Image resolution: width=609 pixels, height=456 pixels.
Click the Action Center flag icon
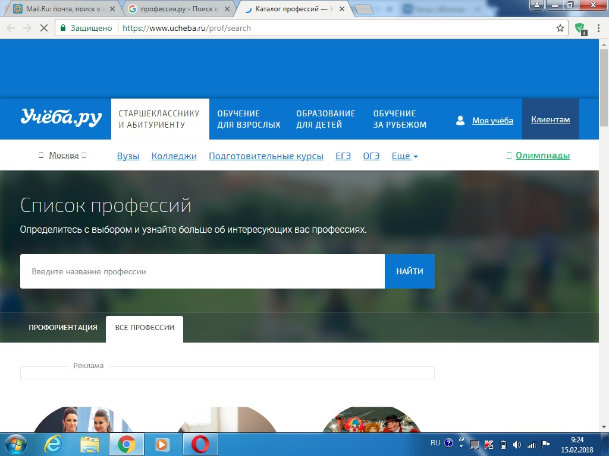point(546,444)
